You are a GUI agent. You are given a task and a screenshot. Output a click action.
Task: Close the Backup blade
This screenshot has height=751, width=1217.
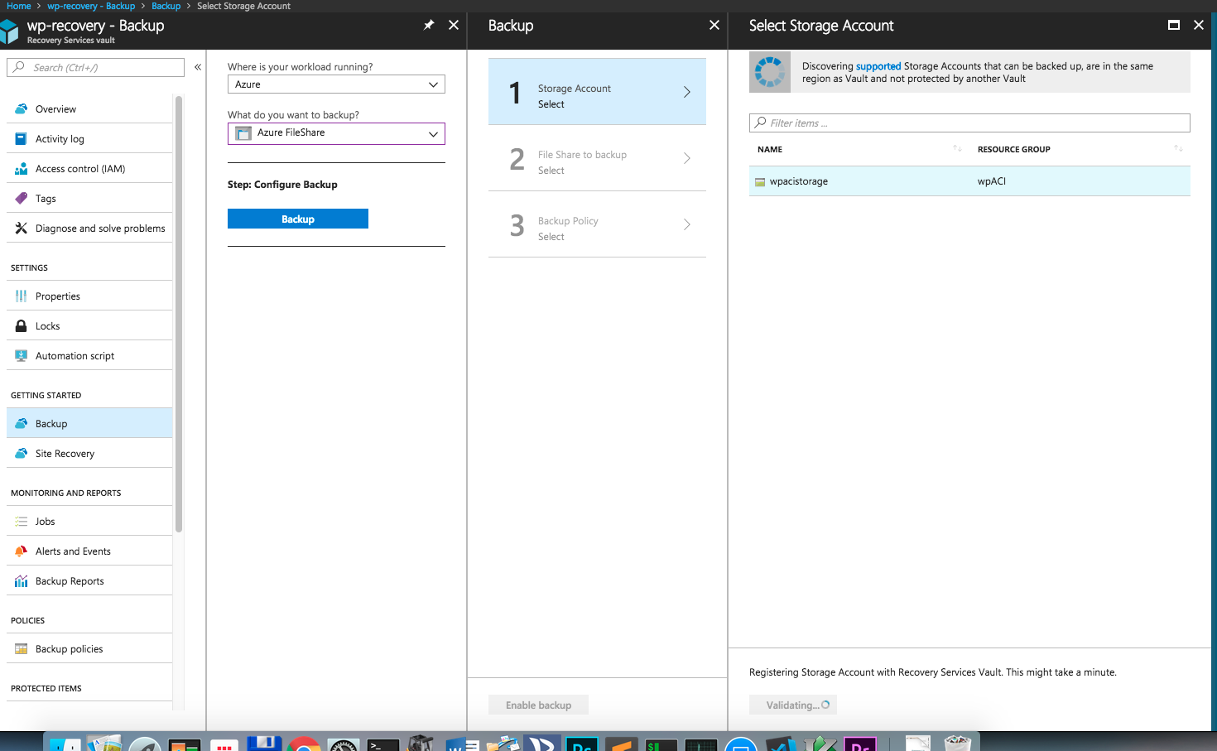714,25
